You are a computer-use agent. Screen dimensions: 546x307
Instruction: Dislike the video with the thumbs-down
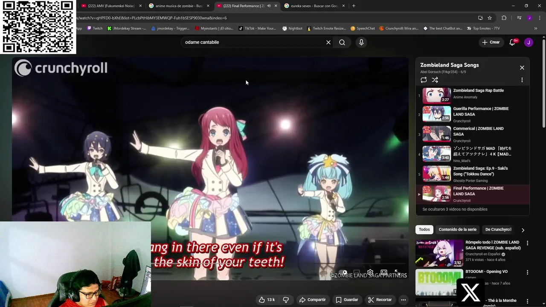286,300
